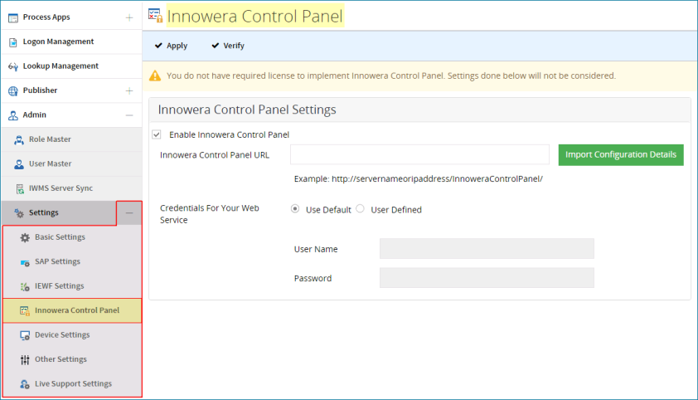Click Import Configuration Details button
The height and width of the screenshot is (400, 698).
[621, 154]
